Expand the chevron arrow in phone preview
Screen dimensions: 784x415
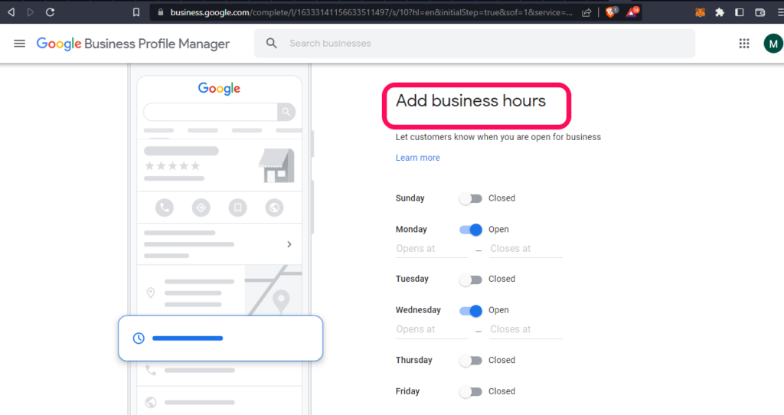(x=289, y=244)
